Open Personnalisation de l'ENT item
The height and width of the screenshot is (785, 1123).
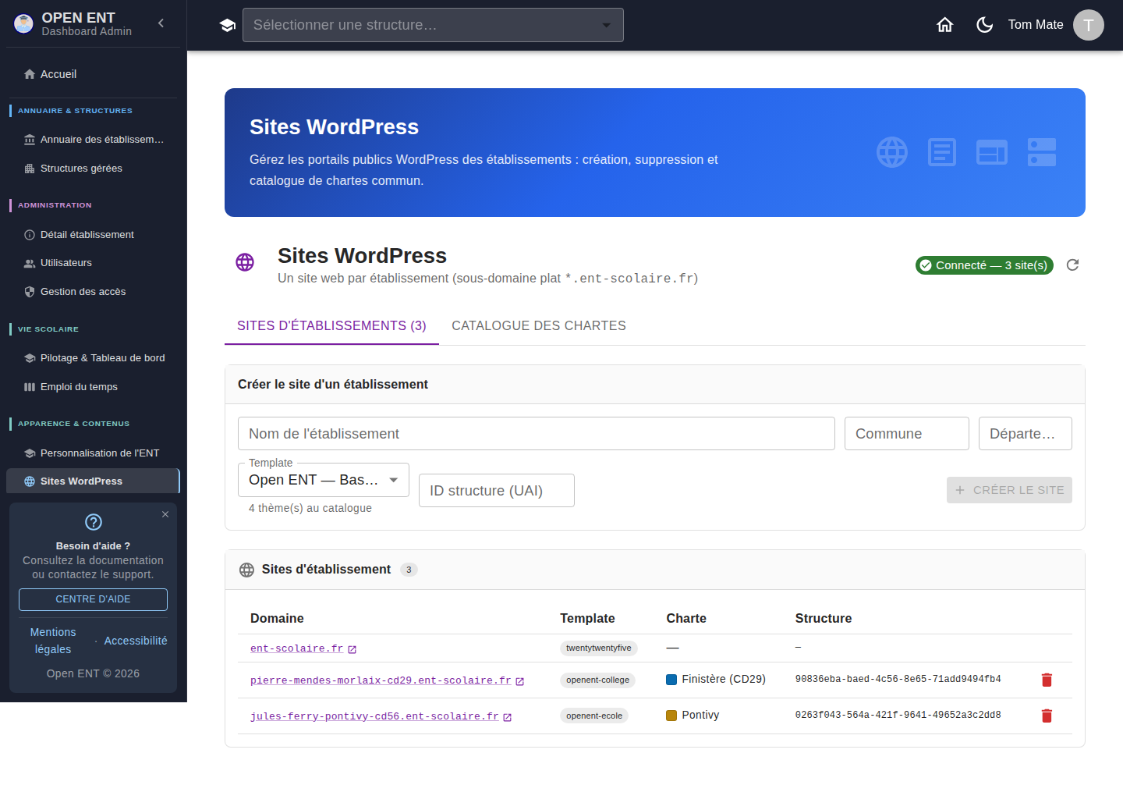(93, 453)
